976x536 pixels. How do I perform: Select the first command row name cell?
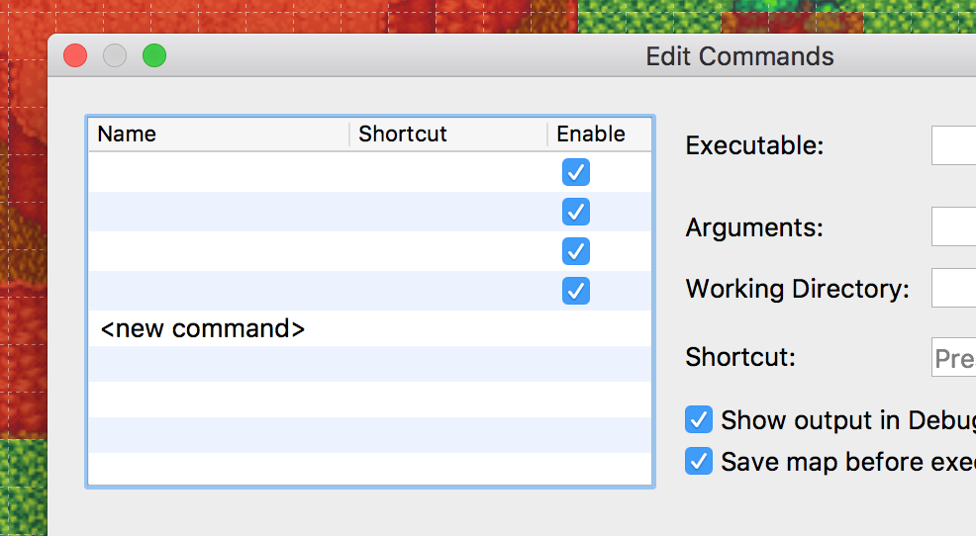219,172
